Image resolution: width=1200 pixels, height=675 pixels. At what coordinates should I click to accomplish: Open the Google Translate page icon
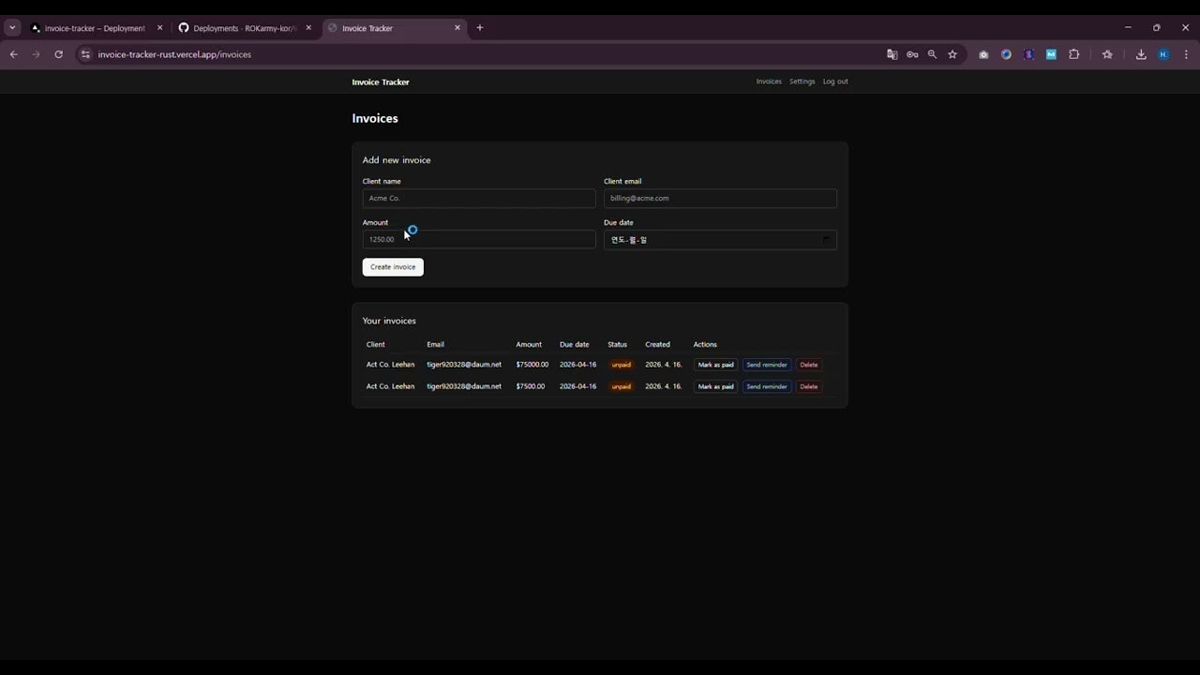(x=892, y=54)
